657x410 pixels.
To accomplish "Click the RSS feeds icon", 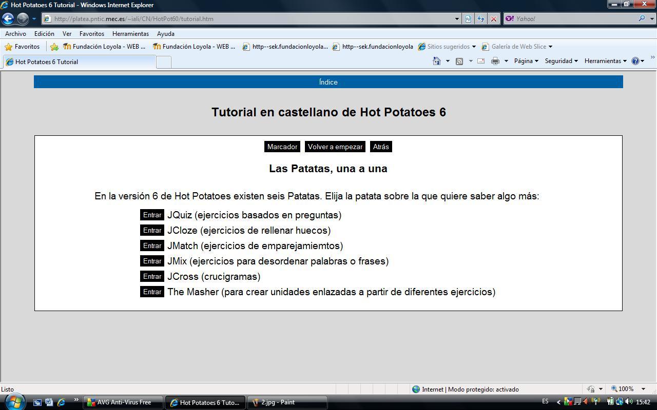I will pyautogui.click(x=459, y=61).
